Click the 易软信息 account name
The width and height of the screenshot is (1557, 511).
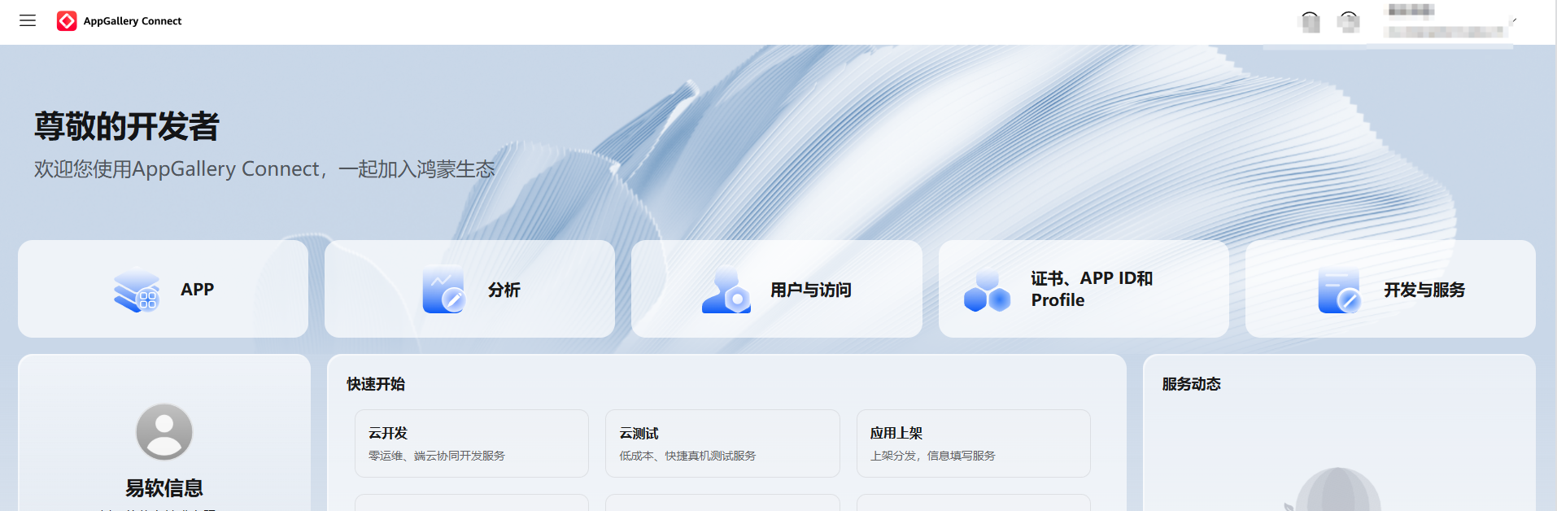click(x=164, y=488)
